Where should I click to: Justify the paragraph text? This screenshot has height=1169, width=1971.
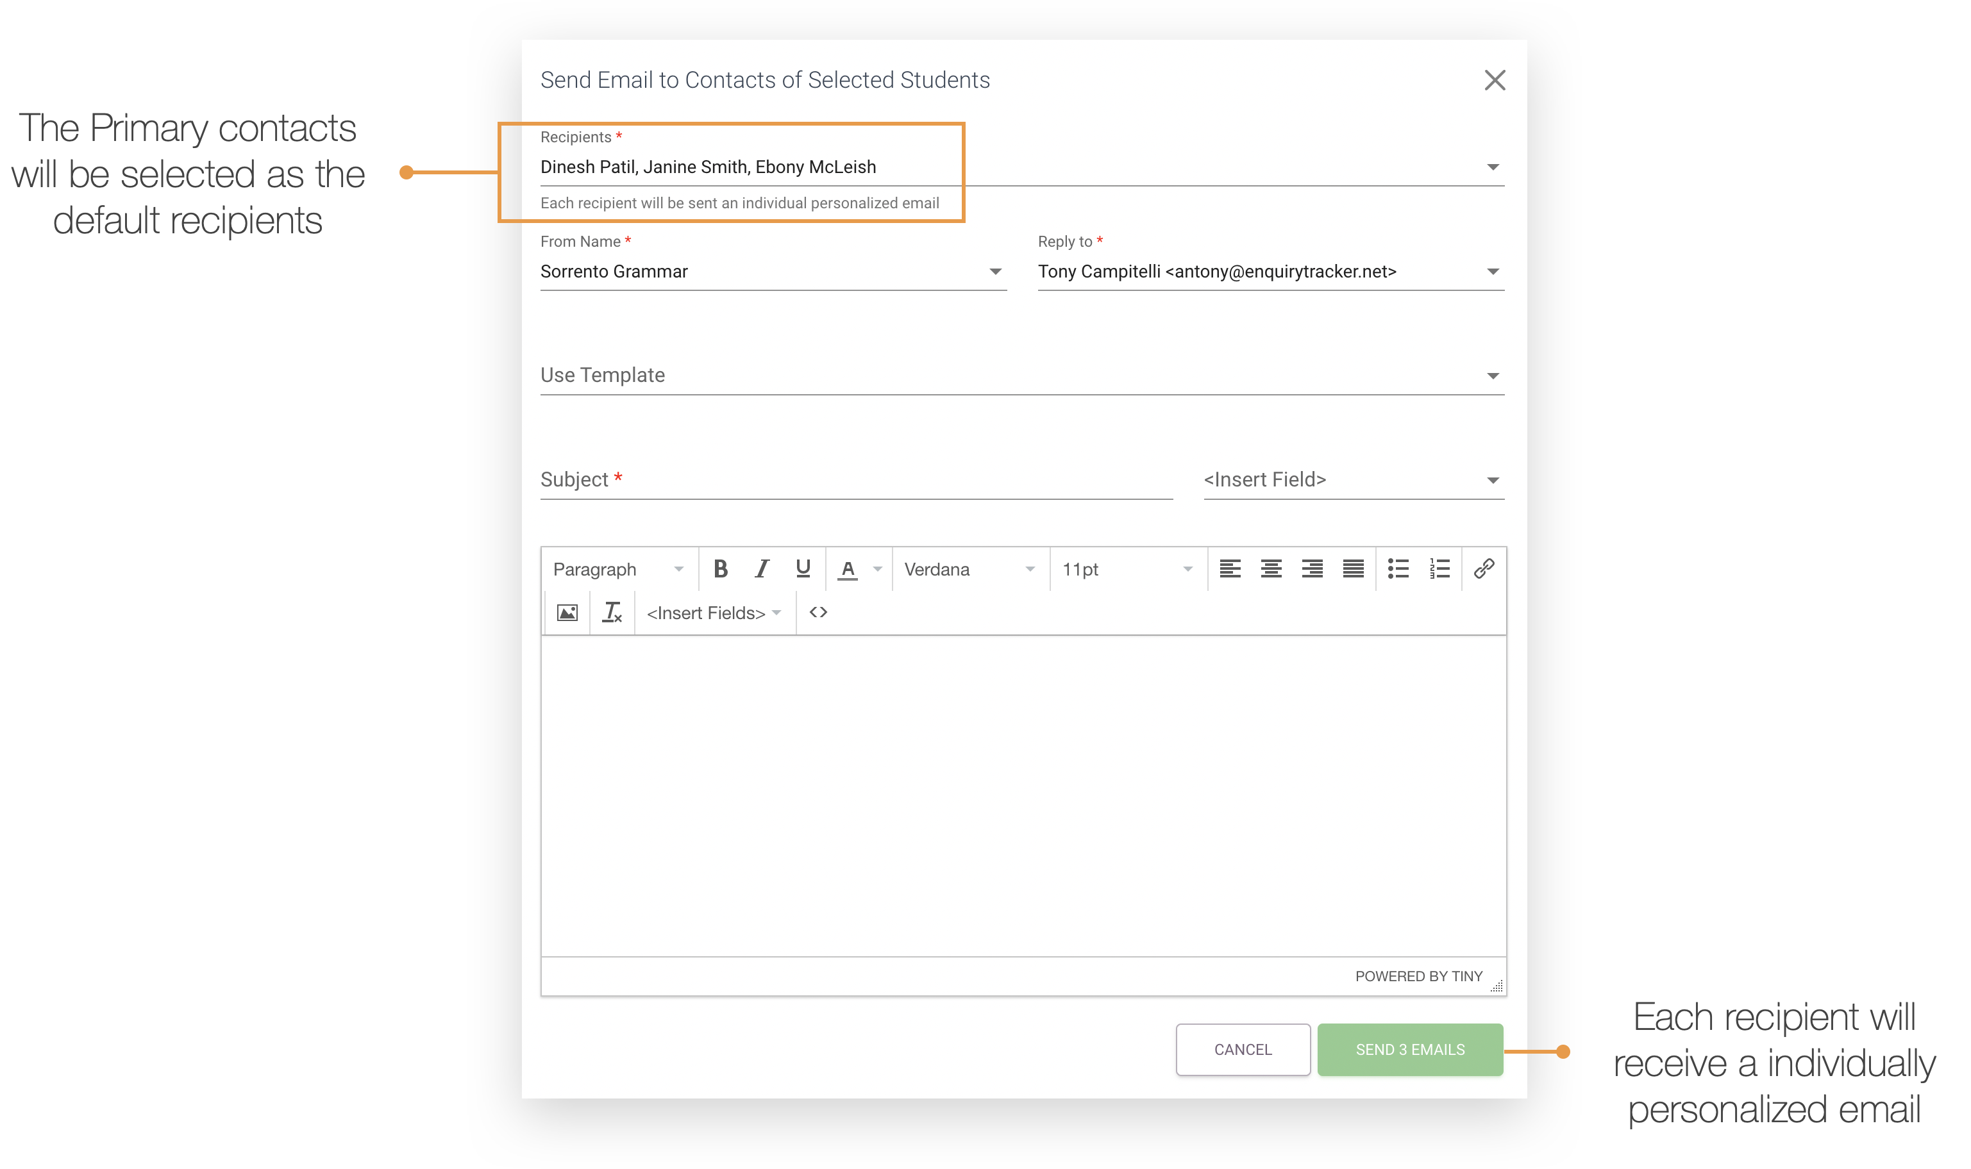tap(1352, 568)
